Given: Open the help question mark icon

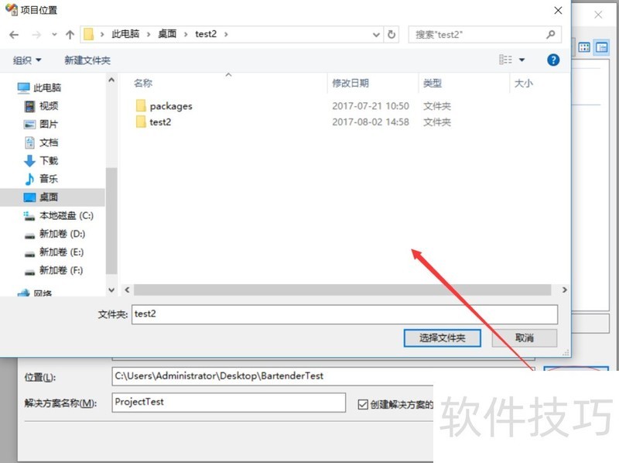Looking at the screenshot, I should [552, 60].
